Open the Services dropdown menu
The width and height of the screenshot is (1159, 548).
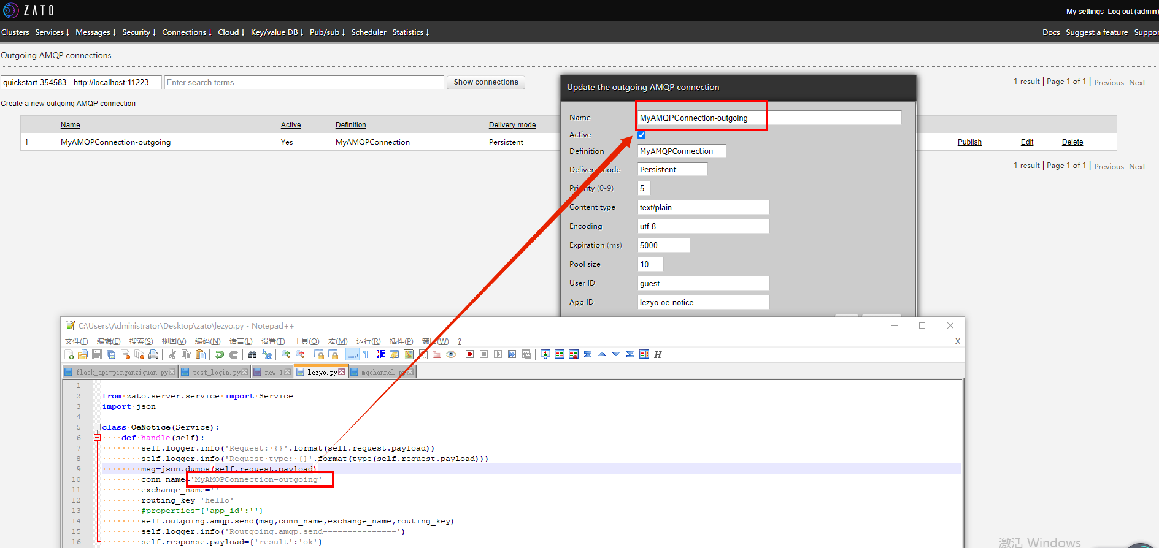coord(52,32)
